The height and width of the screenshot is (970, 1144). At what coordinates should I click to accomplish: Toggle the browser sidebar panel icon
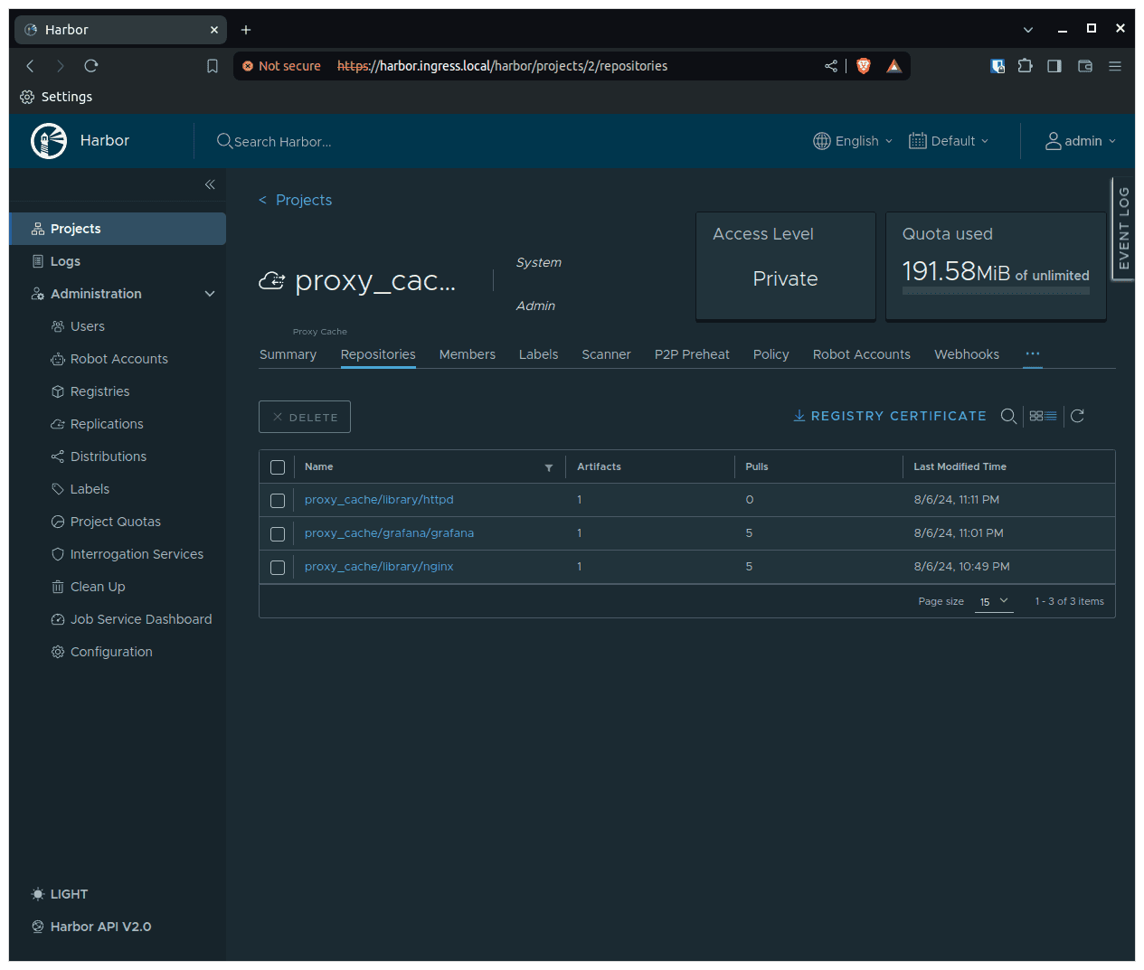click(x=1054, y=66)
